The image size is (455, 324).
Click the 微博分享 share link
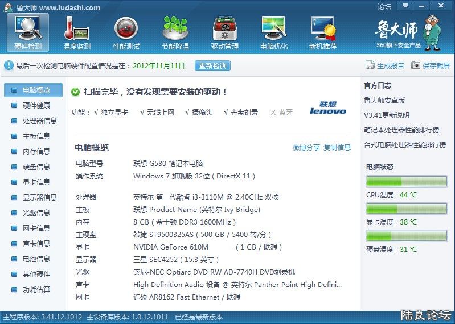(x=306, y=148)
